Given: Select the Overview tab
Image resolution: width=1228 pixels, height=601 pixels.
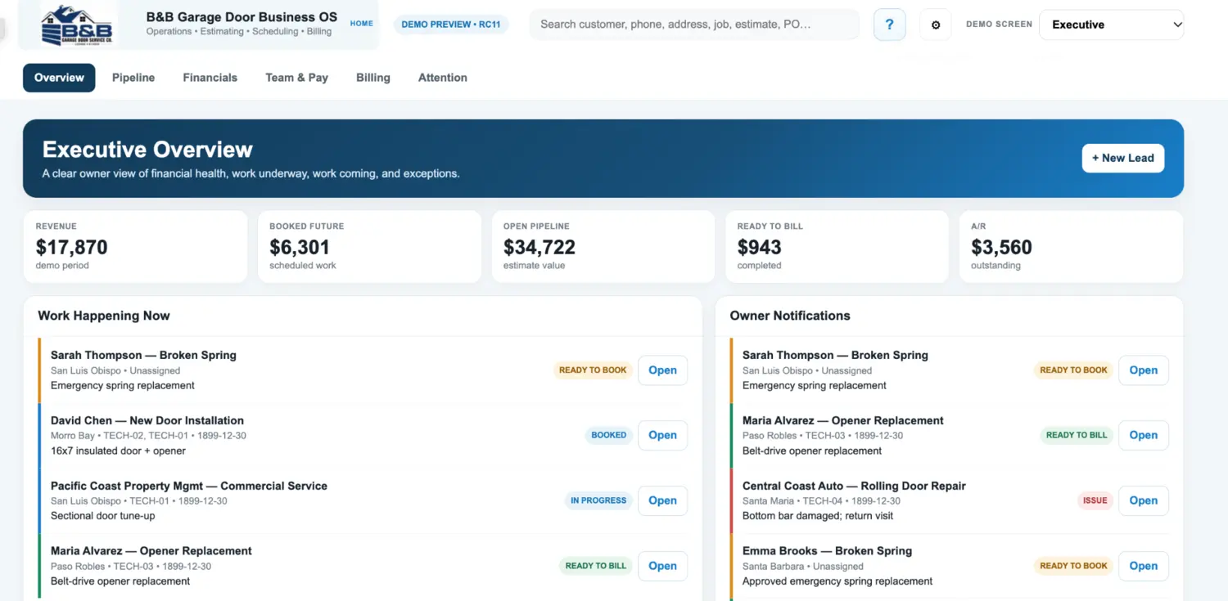Looking at the screenshot, I should [59, 78].
